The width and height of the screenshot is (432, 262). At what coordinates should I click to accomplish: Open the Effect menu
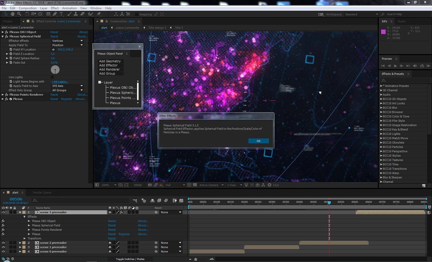tap(55, 8)
